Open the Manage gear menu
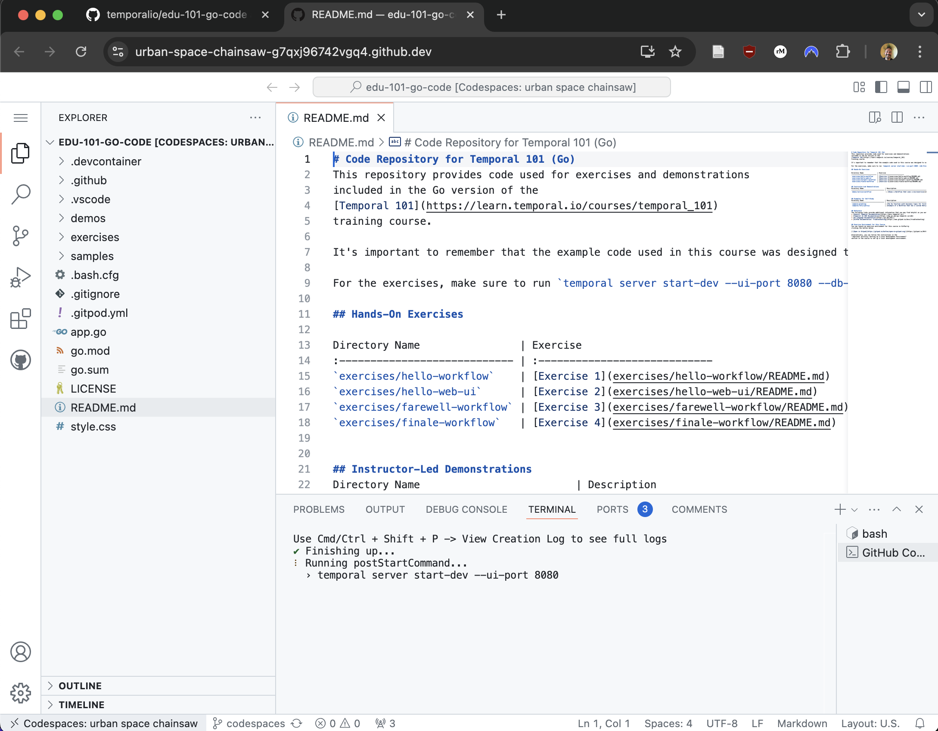Screen dimensions: 938x731 (20, 693)
